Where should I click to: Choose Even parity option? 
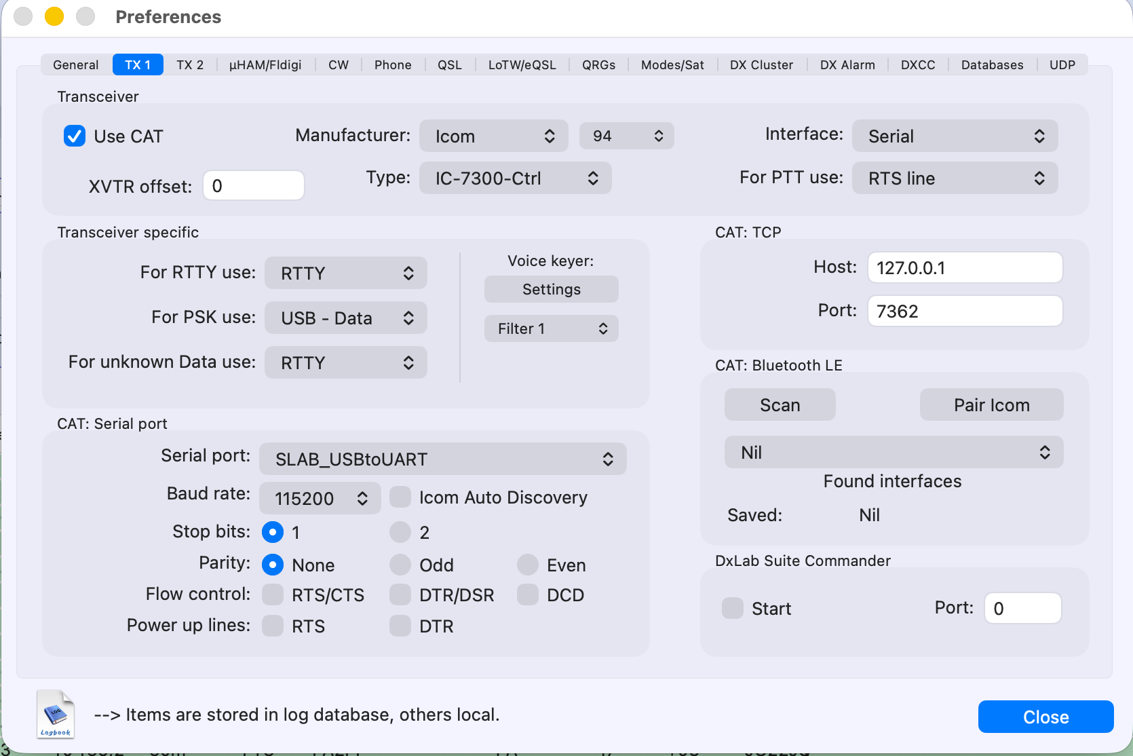528,565
